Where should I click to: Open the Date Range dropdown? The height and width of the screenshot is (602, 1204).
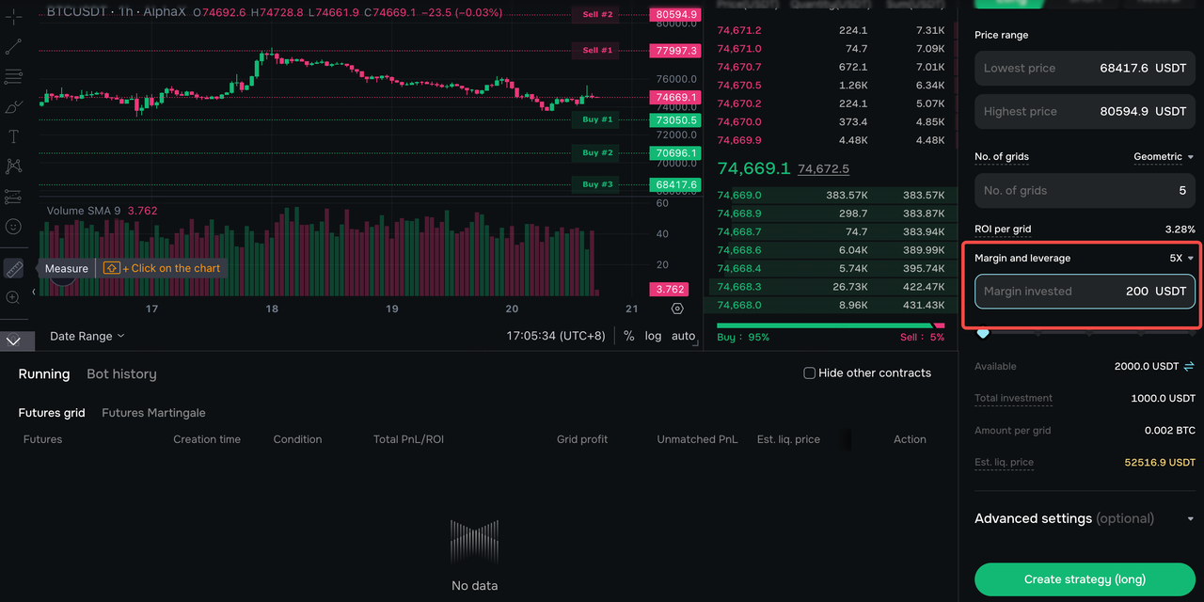coord(87,336)
